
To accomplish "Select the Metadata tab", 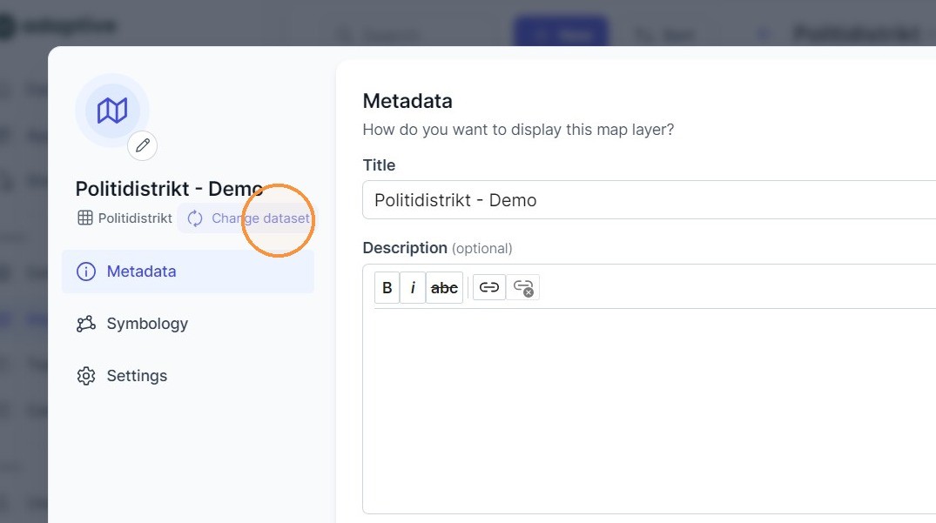I will tap(187, 272).
